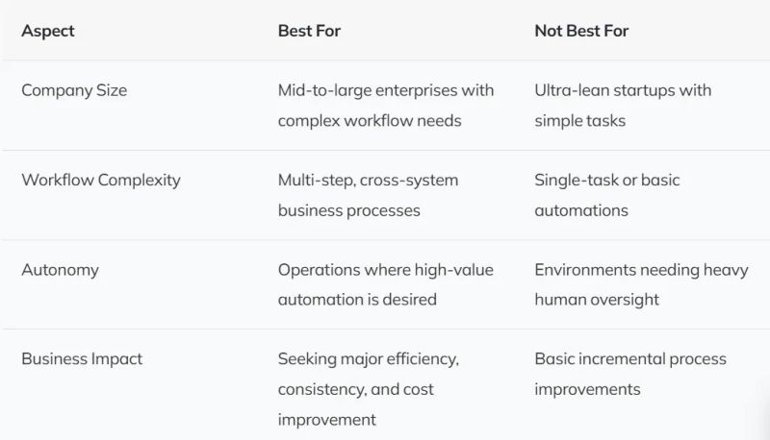770x440 pixels.
Task: Select the Autonomy row label
Action: pyautogui.click(x=58, y=269)
